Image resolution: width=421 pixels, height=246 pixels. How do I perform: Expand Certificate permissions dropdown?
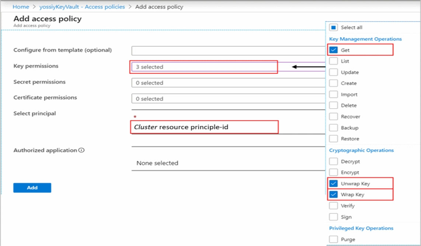(x=229, y=99)
